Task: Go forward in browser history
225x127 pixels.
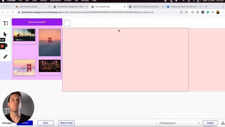Action: click(x=8, y=12)
